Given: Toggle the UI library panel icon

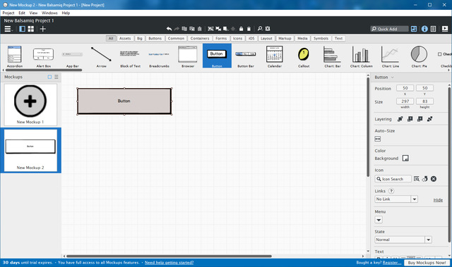Looking at the screenshot, I should tap(414, 29).
